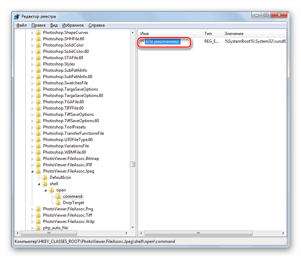
Task: Select the DefaultIcon subkey folder icon
Action: [x=45, y=177]
